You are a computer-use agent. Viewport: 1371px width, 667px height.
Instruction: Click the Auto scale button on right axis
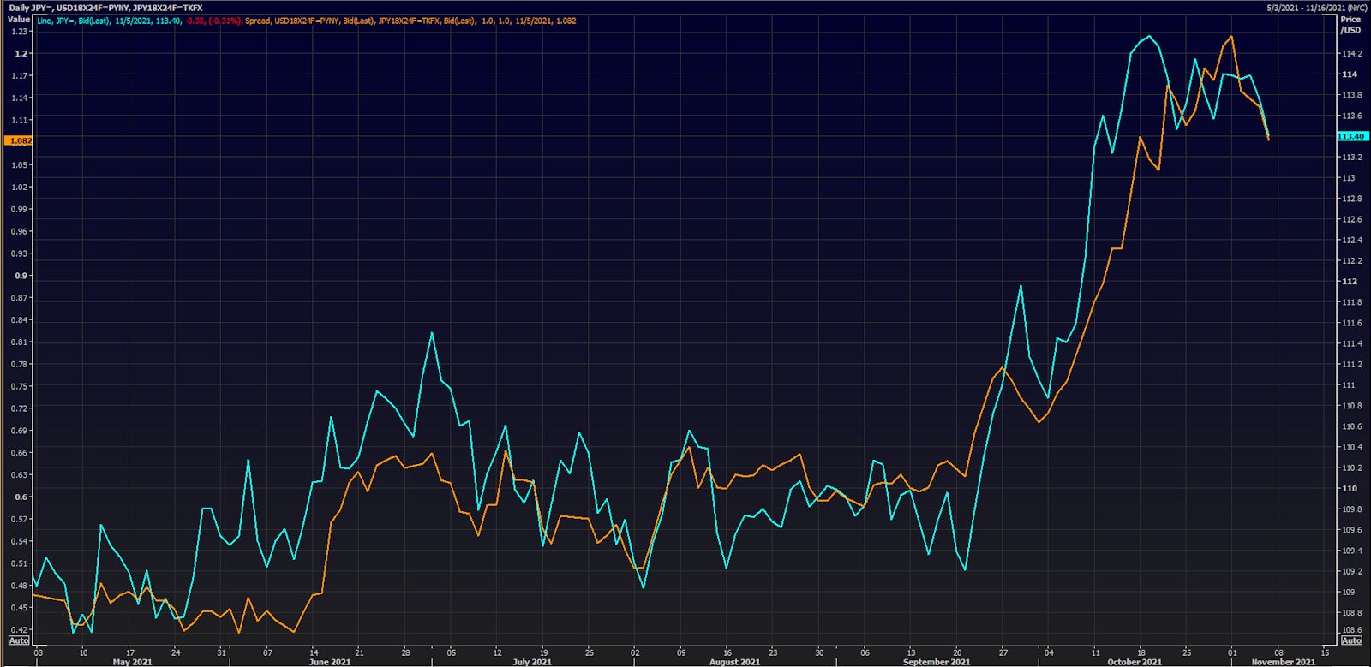tap(1351, 640)
